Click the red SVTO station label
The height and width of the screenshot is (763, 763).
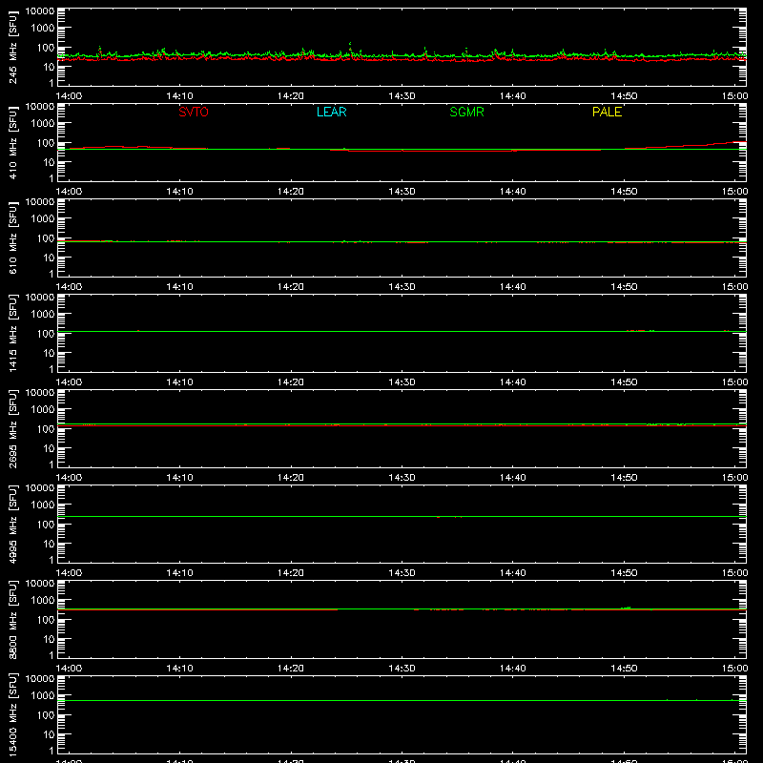pos(194,112)
